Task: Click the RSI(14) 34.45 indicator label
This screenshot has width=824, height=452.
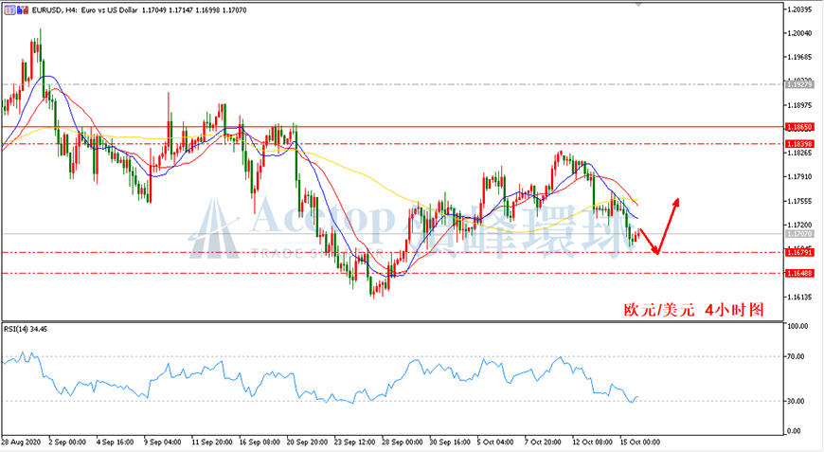Action: (x=26, y=329)
